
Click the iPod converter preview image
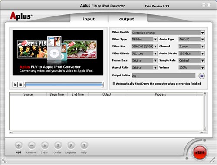pyautogui.click(x=58, y=53)
